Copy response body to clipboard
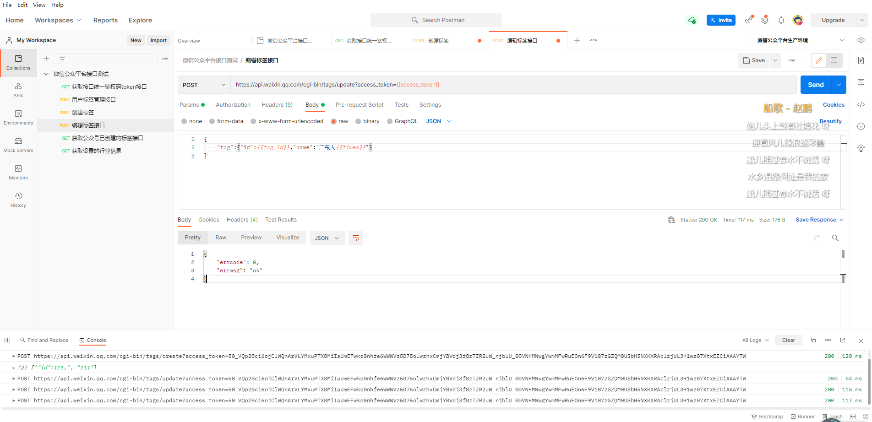The width and height of the screenshot is (872, 422). pyautogui.click(x=817, y=238)
